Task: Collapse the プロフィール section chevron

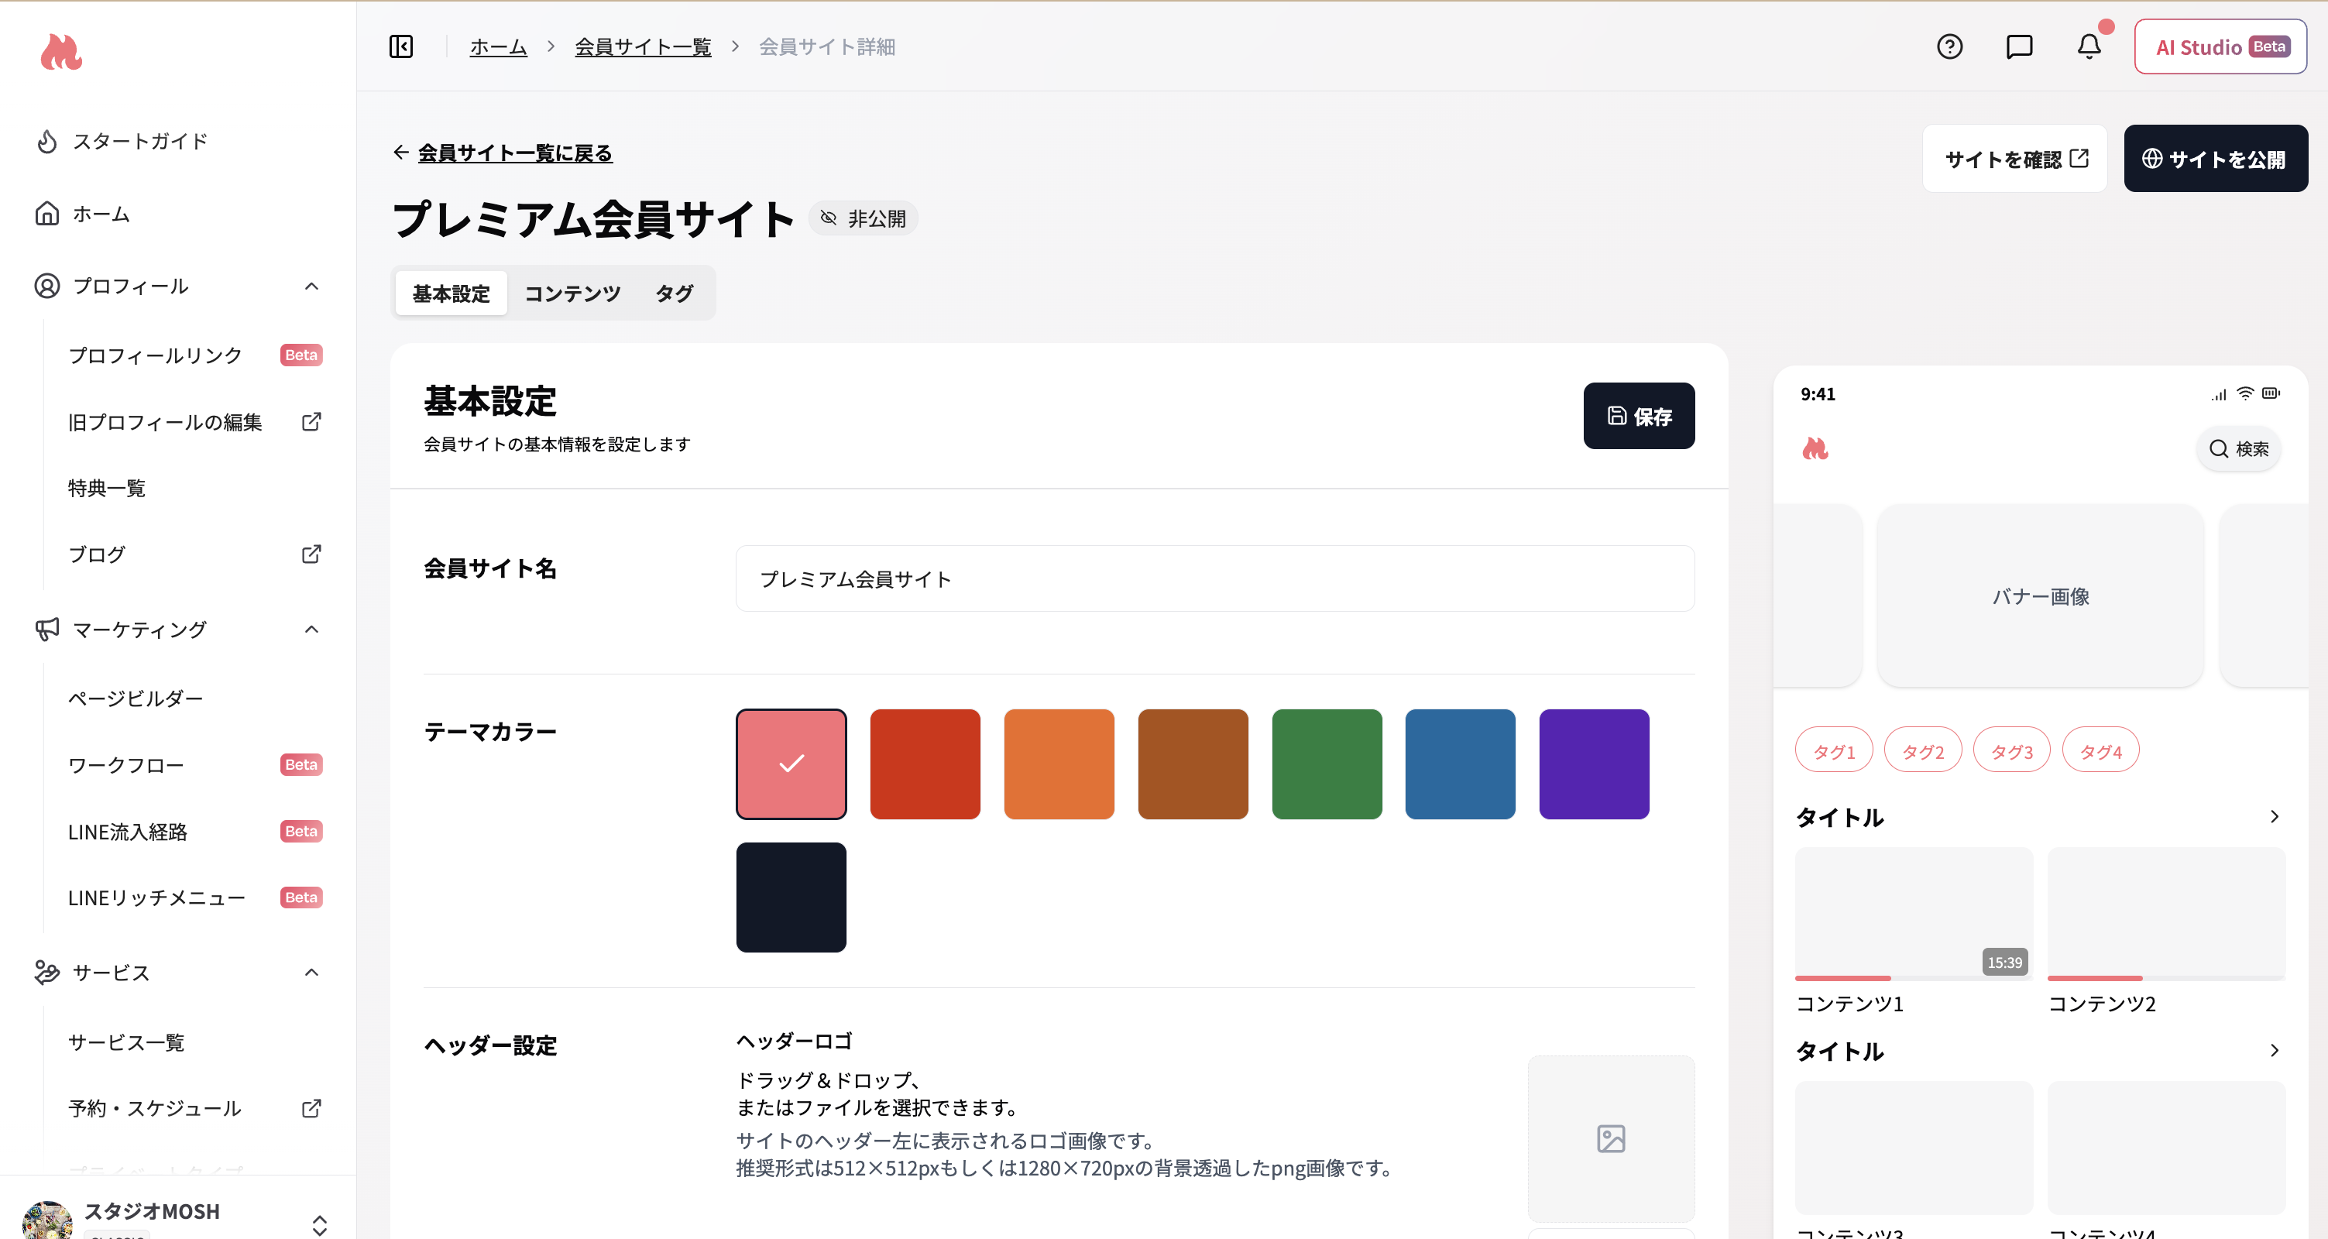Action: pyautogui.click(x=312, y=286)
